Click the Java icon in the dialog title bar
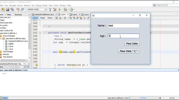Image resolution: width=179 pixels, height=100 pixels. tap(93, 15)
